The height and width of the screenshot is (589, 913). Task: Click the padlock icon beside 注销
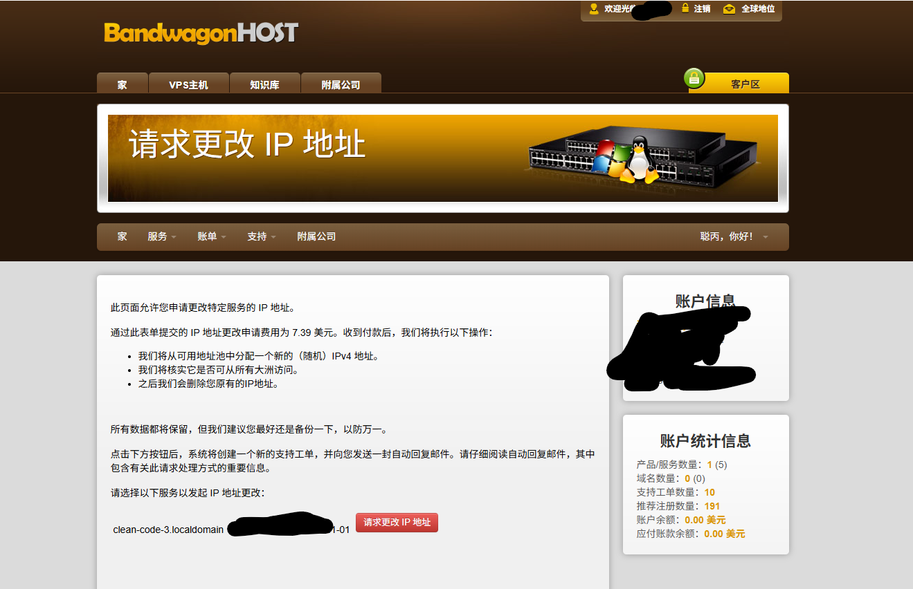(685, 9)
